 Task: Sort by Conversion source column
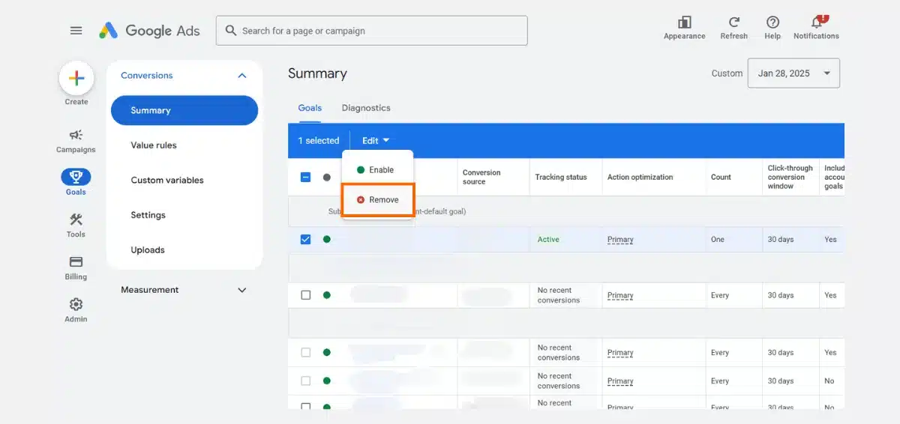[481, 178]
